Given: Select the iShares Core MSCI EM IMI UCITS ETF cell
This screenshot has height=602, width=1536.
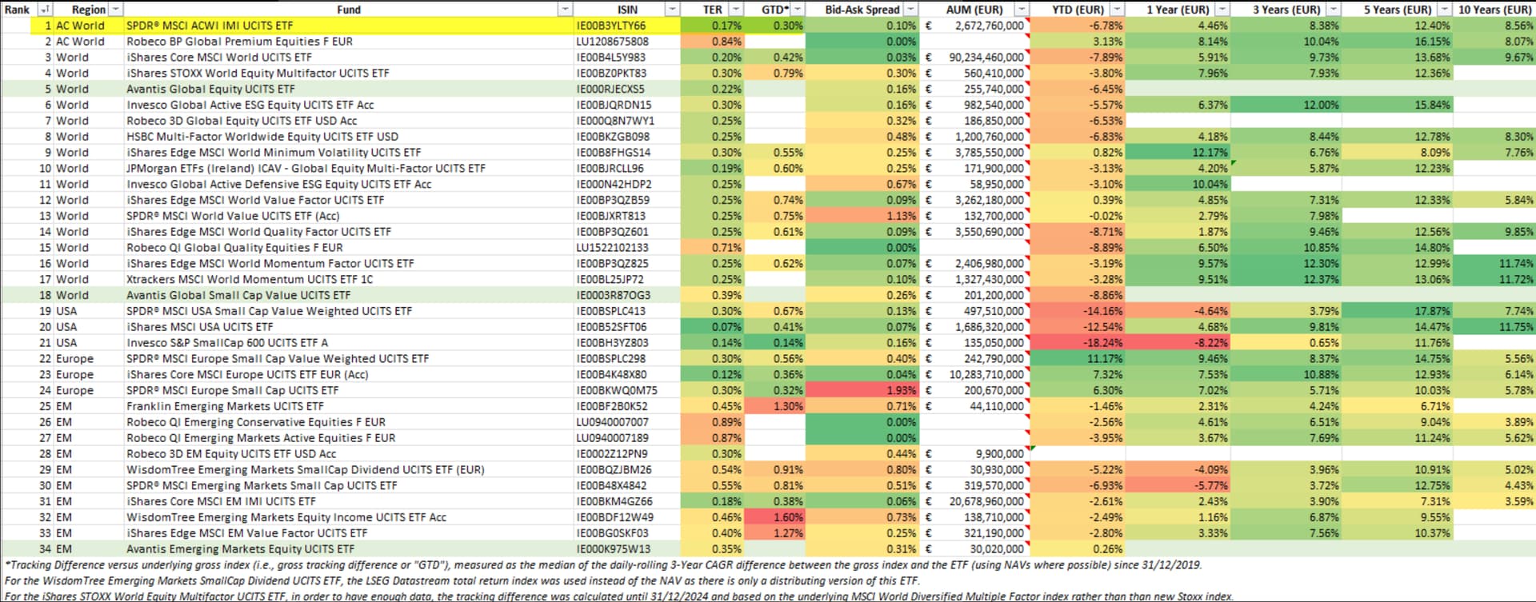Looking at the screenshot, I should [349, 501].
